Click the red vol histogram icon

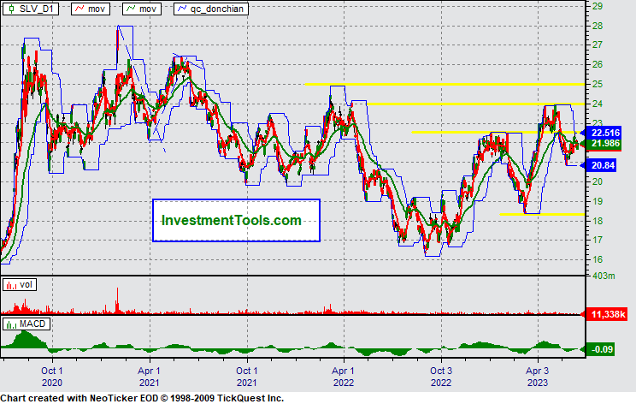coord(9,284)
